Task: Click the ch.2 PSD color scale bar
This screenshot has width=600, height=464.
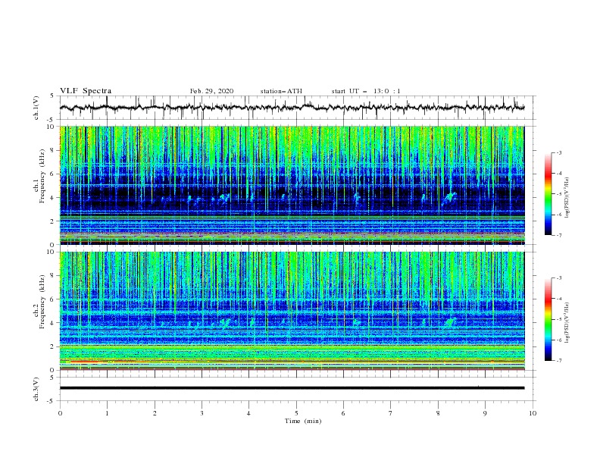Action: 548,319
